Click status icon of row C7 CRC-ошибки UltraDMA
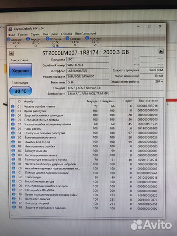 coord(14,190)
